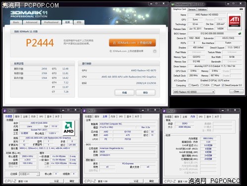
Task: Click the ATI Radeon logo in GPU-Z
Action: [235, 21]
